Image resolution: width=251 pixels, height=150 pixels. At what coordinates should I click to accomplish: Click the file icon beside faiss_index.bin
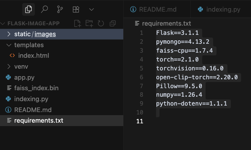pos(9,88)
